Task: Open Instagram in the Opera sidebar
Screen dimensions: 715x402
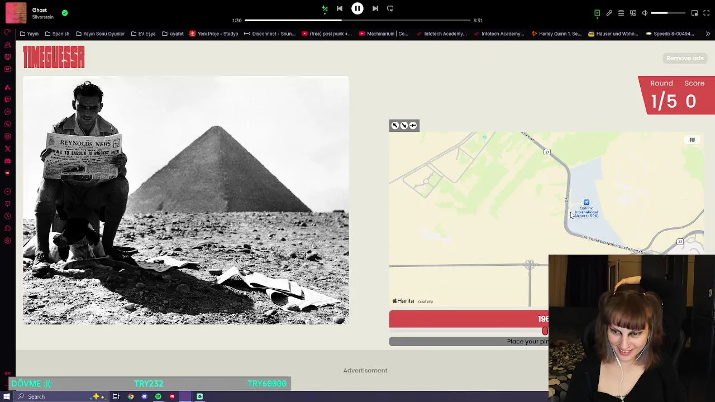Action: (7, 136)
